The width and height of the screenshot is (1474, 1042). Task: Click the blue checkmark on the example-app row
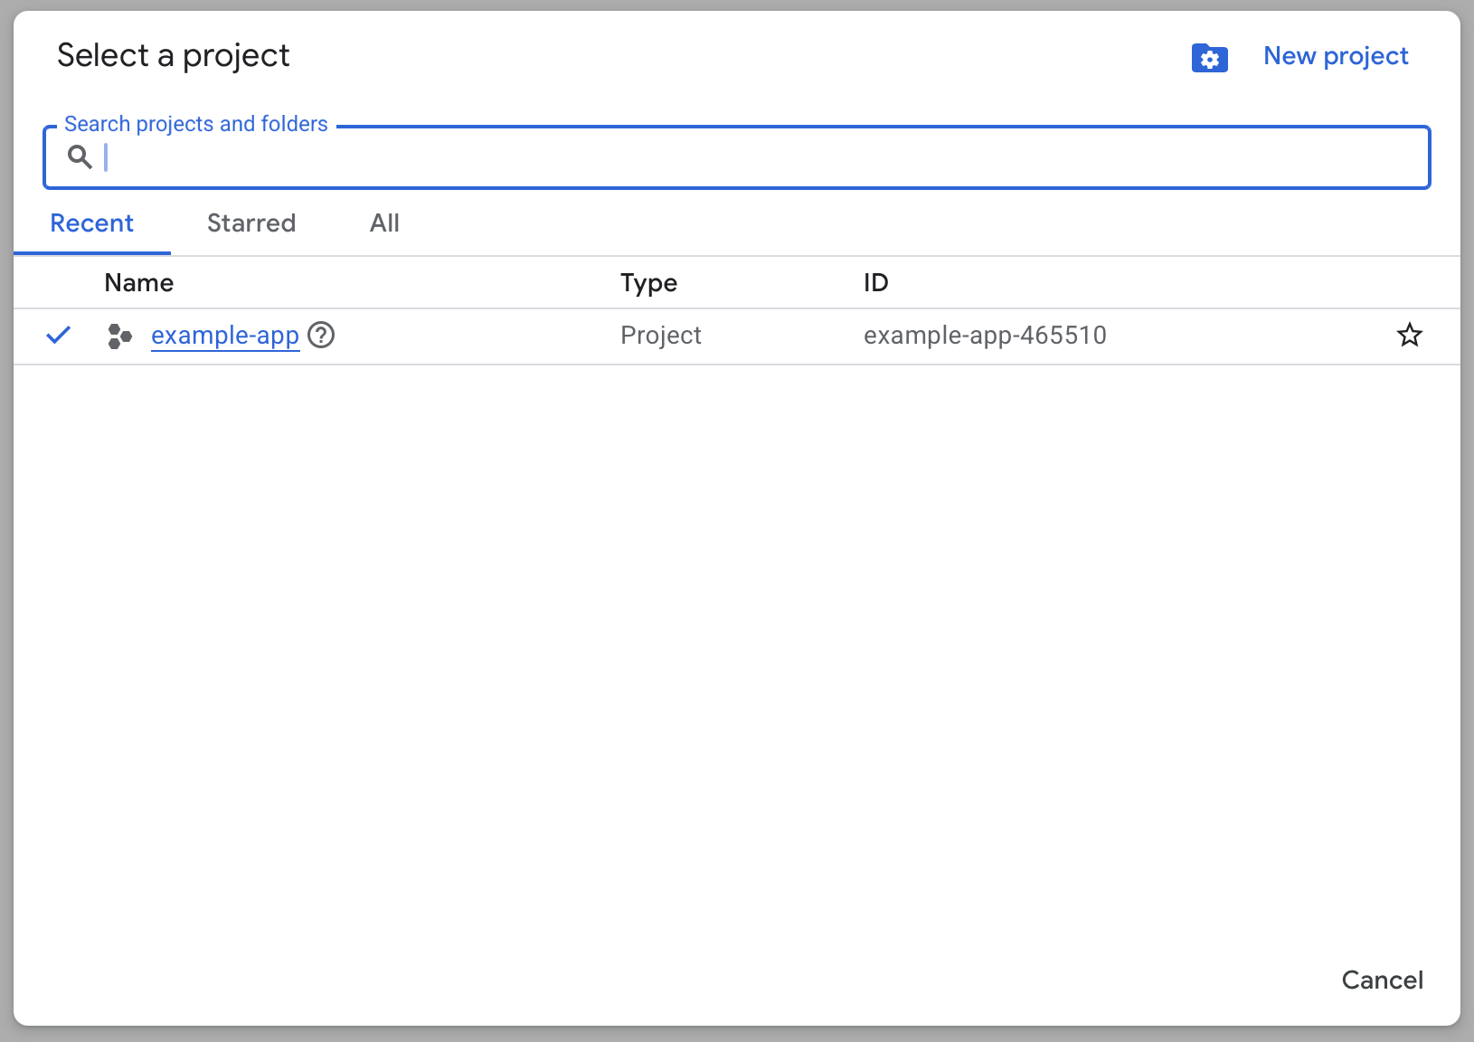tap(58, 335)
